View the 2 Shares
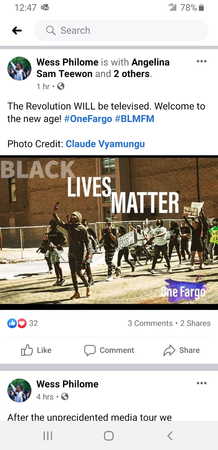This screenshot has width=218, height=450. [x=195, y=323]
